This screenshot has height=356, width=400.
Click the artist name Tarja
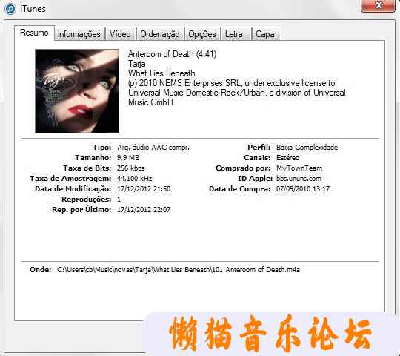[x=137, y=64]
